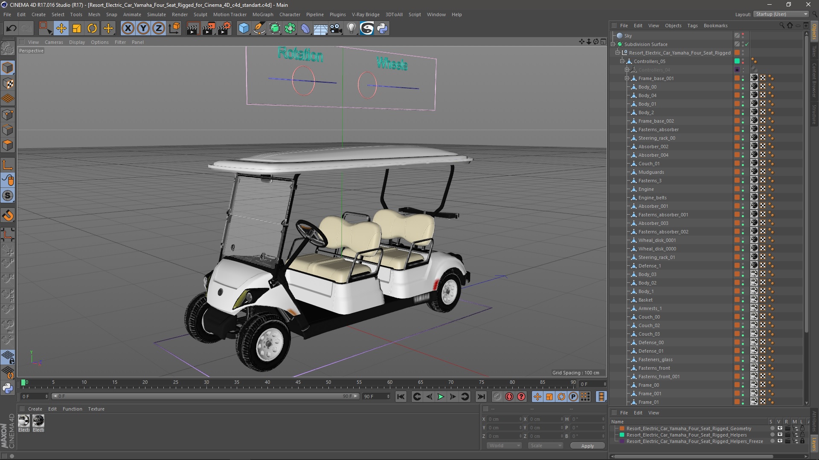Collapse the Subdivision Surface hierarchy
The image size is (819, 460).
pyautogui.click(x=613, y=44)
